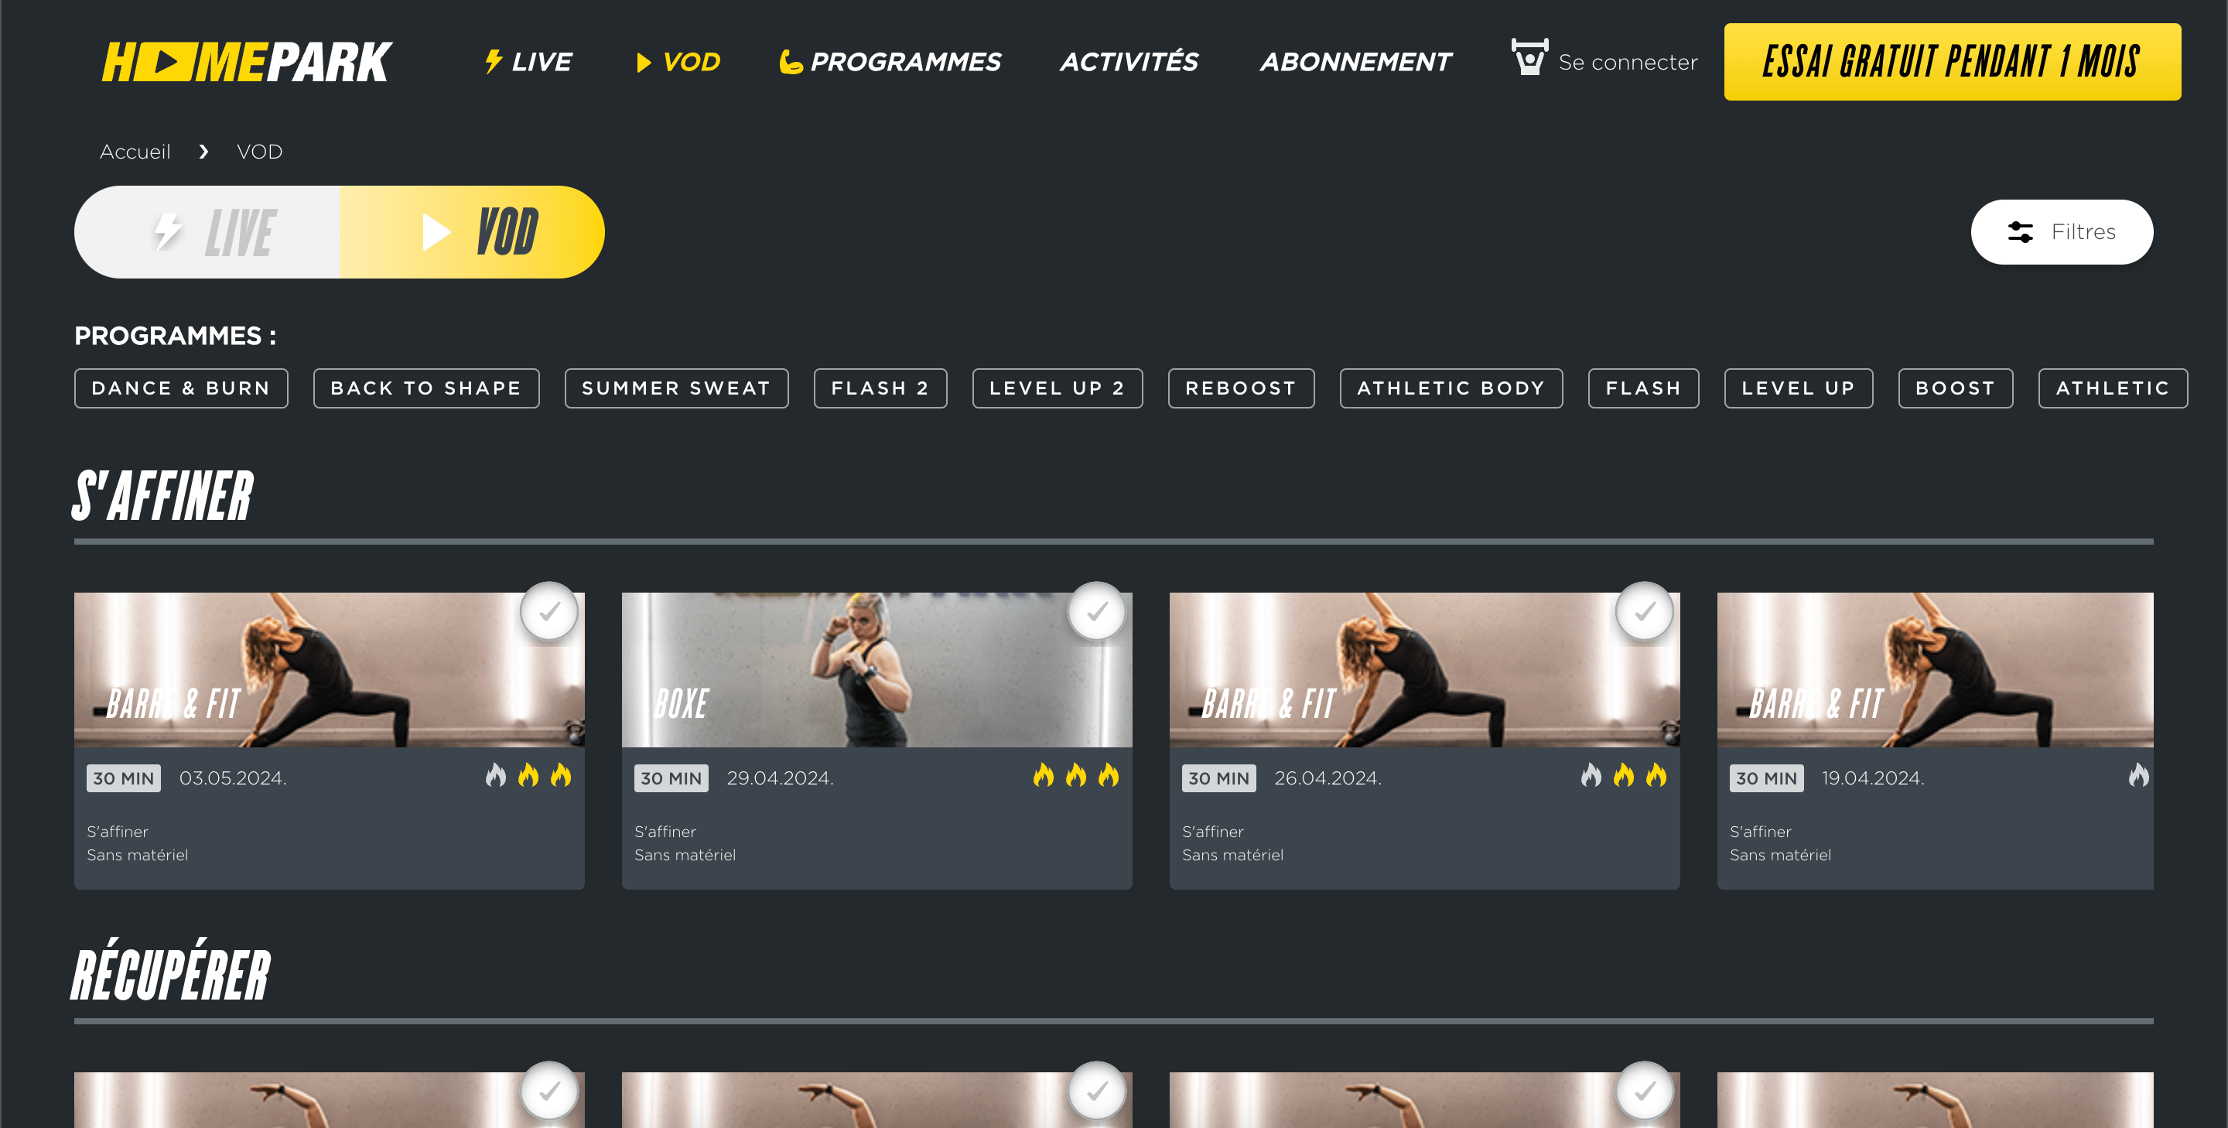Open the Barre & Fit video from 03.05.2024
This screenshot has width=2228, height=1128.
coord(329,669)
